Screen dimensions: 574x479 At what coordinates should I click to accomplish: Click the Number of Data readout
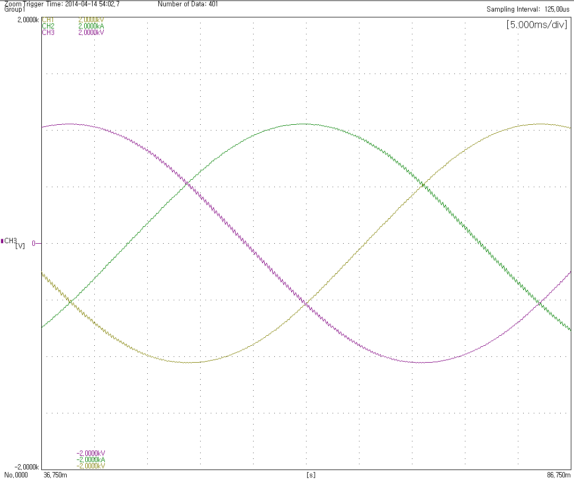[187, 4]
